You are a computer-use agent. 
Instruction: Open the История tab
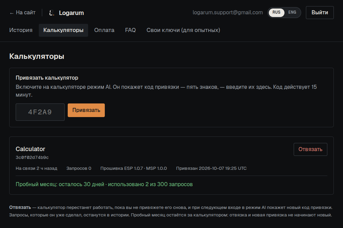pos(21,30)
